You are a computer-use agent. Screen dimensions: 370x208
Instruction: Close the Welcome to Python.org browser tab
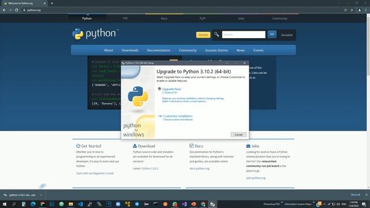(45, 3)
